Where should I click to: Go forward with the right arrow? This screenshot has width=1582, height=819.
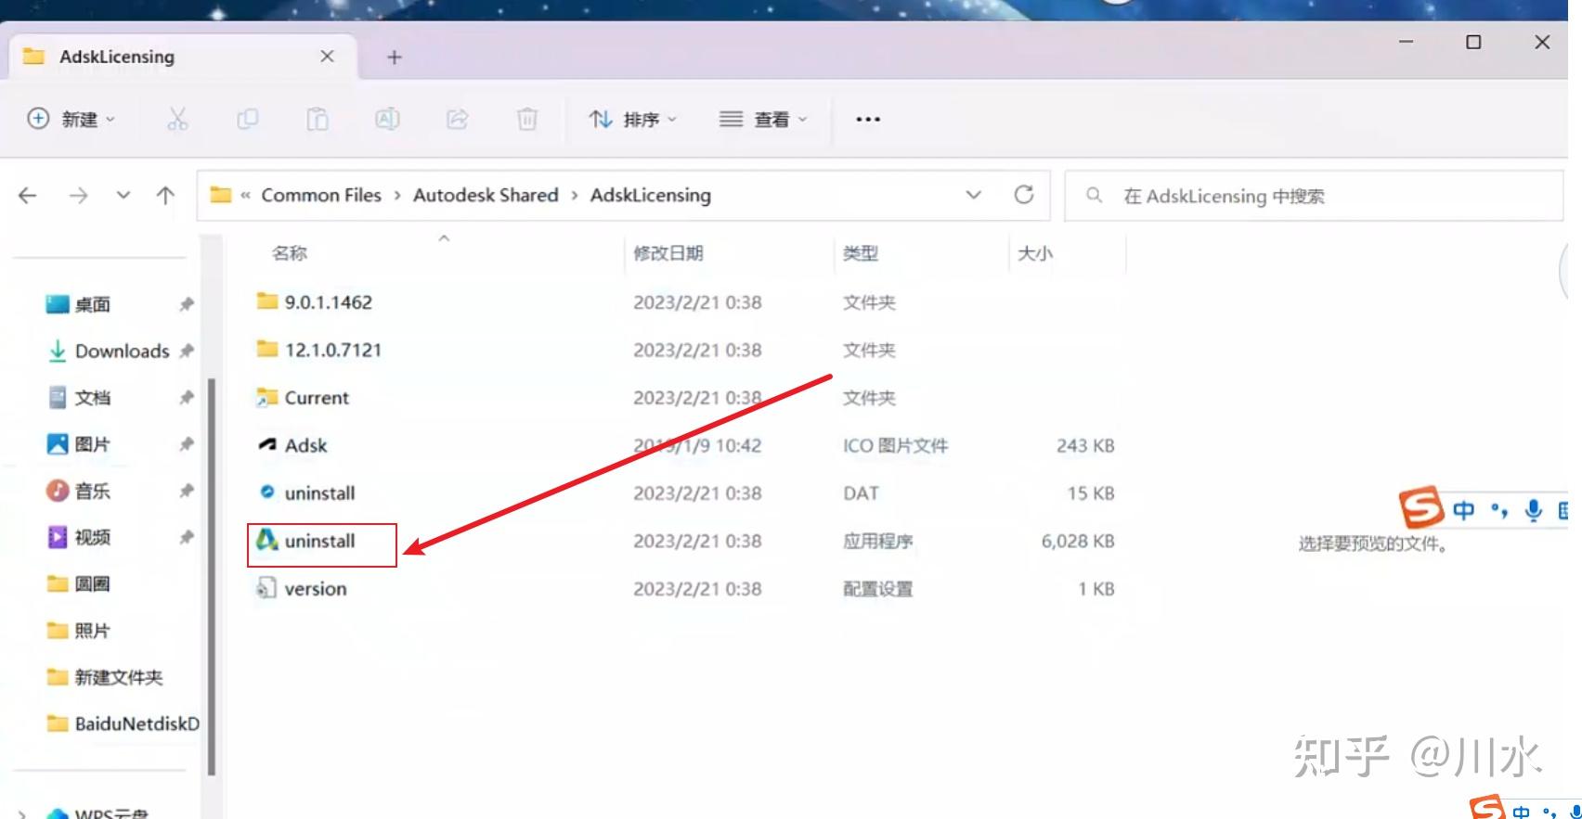pyautogui.click(x=79, y=196)
